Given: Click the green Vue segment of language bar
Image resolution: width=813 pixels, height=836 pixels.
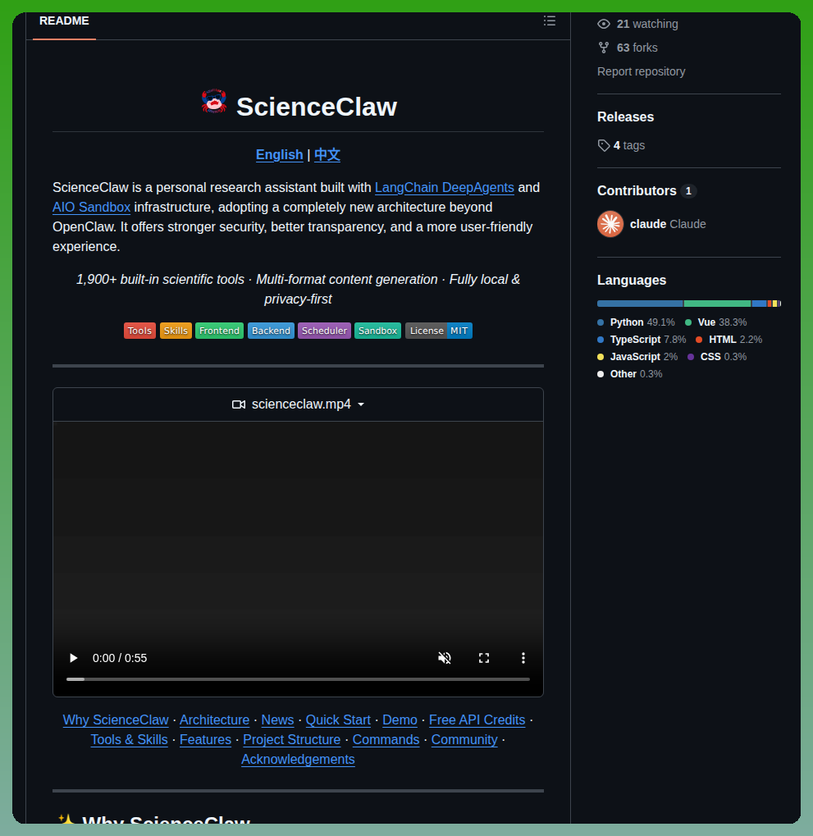Looking at the screenshot, I should point(717,304).
